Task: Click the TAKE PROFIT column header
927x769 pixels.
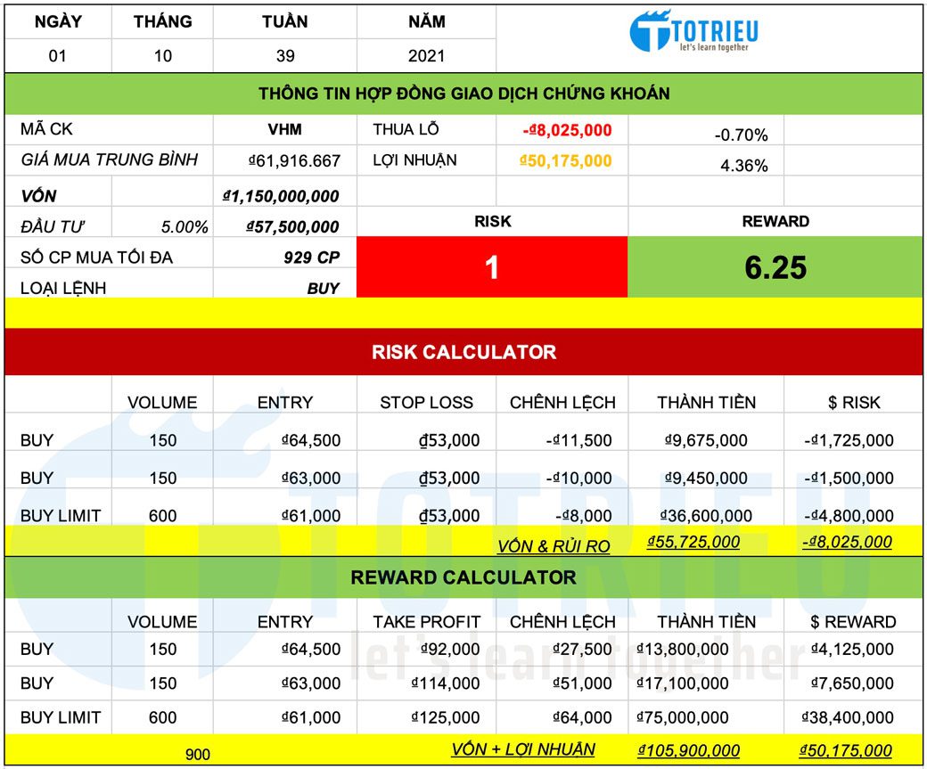Action: 426,622
